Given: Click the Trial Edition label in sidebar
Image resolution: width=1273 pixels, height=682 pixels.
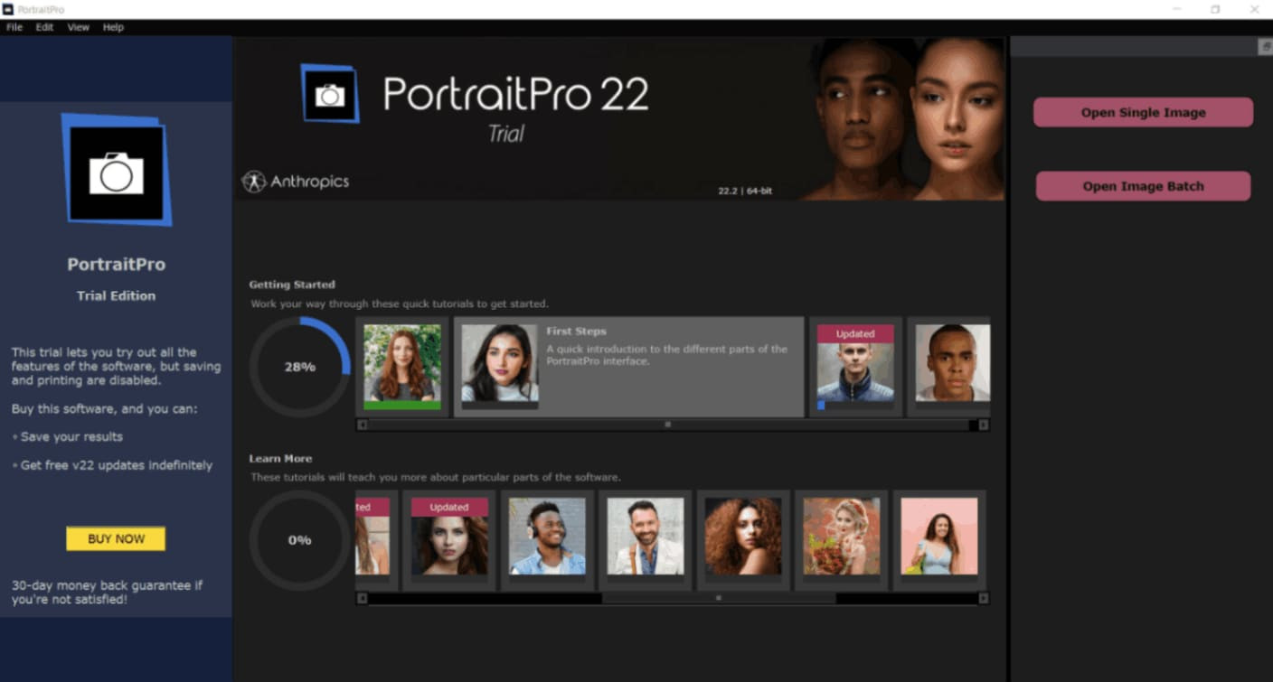Looking at the screenshot, I should (x=116, y=295).
